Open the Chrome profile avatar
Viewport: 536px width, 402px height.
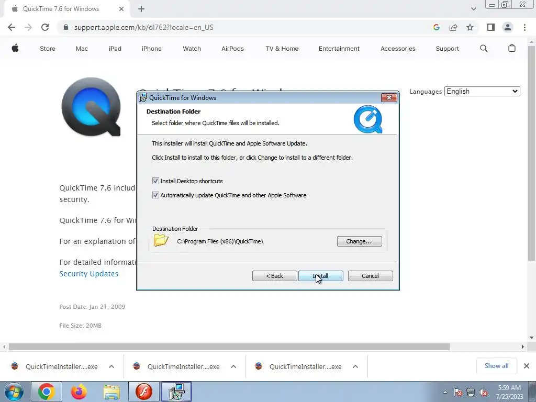[x=508, y=27]
